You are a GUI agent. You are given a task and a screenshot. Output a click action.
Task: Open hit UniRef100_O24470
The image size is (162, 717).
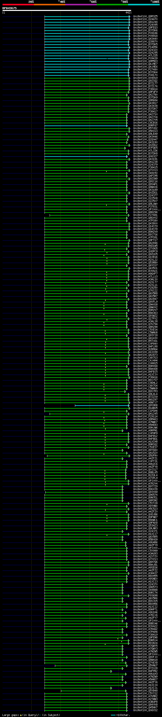pos(145,19)
